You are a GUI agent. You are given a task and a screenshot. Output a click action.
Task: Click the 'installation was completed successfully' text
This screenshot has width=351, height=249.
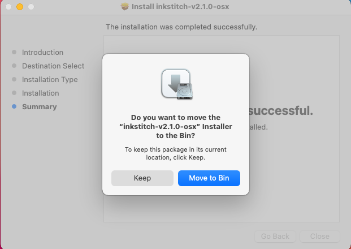coord(181,27)
